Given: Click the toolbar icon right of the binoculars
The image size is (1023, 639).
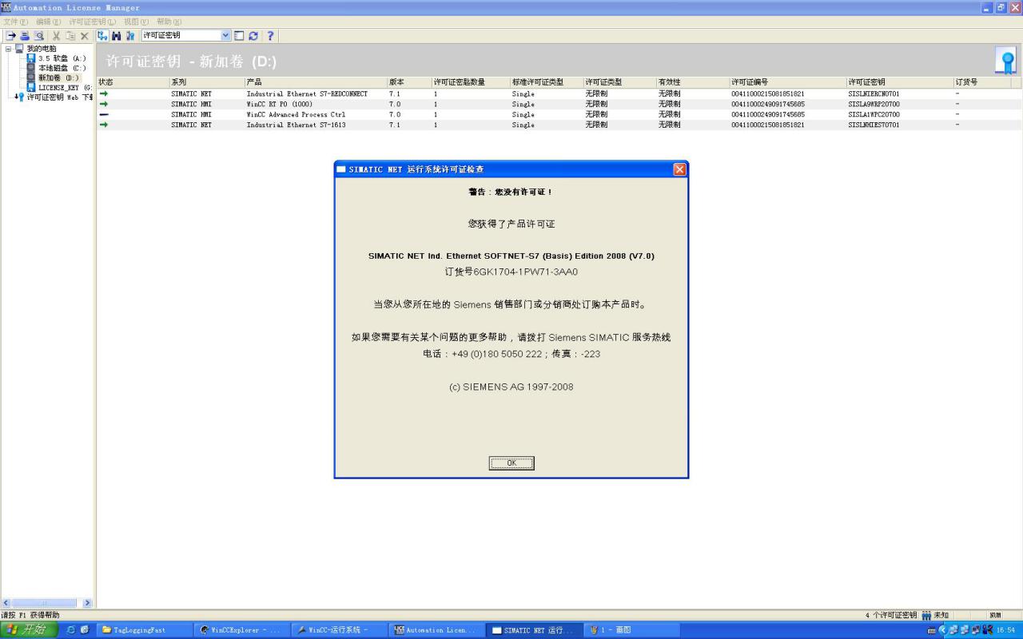Looking at the screenshot, I should tap(130, 36).
